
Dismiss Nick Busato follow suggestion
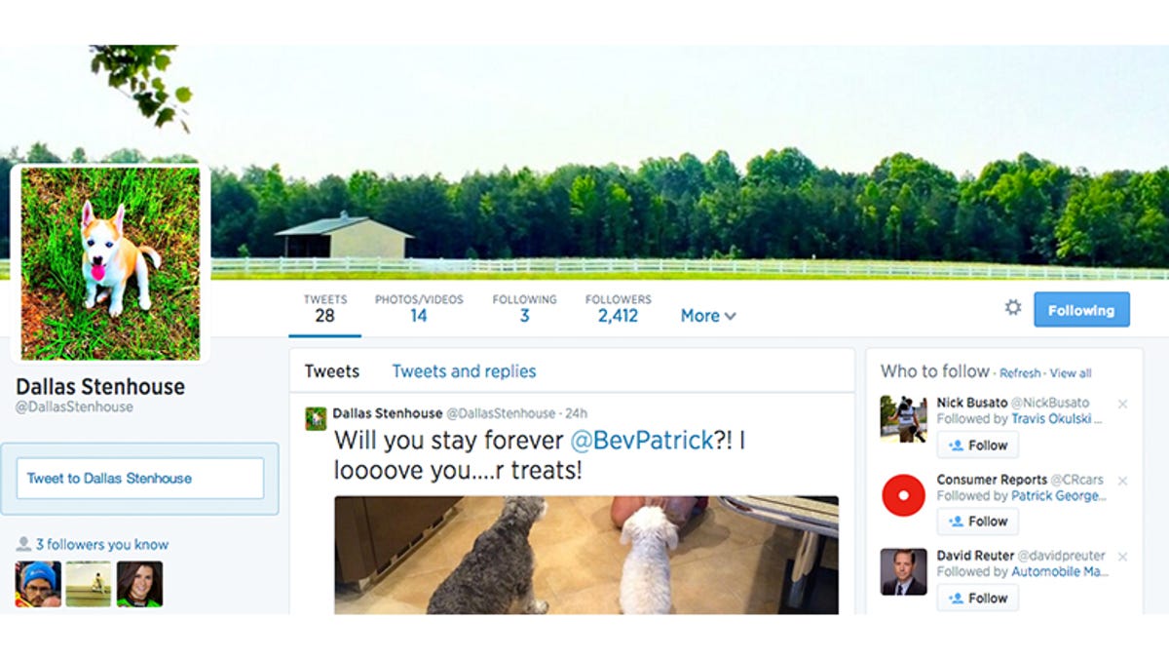pos(1122,404)
